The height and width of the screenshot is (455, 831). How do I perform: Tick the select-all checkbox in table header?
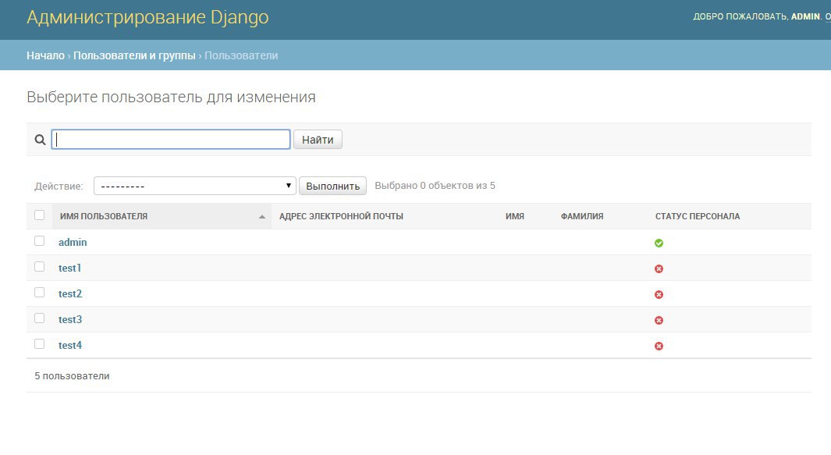pyautogui.click(x=39, y=215)
